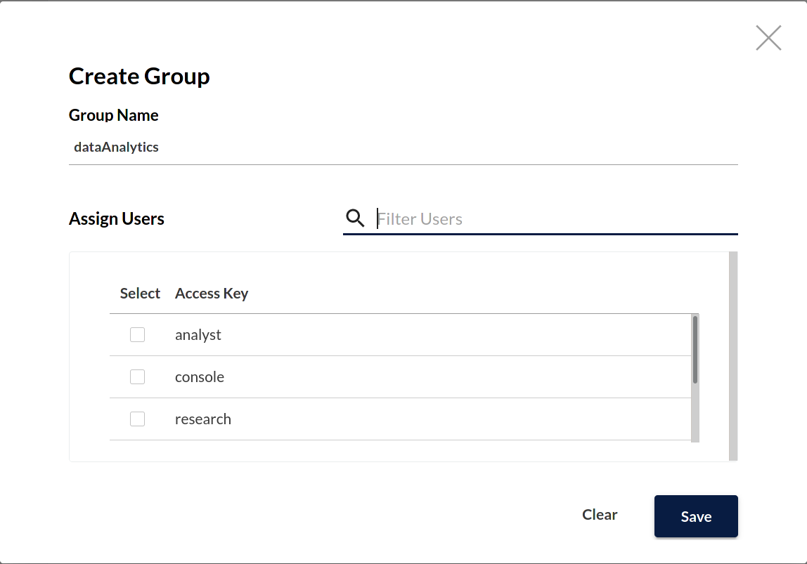Select the console user checkbox
The width and height of the screenshot is (807, 564).
137,376
